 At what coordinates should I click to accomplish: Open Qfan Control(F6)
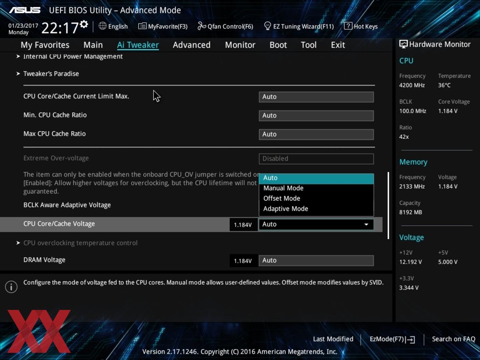(x=230, y=26)
